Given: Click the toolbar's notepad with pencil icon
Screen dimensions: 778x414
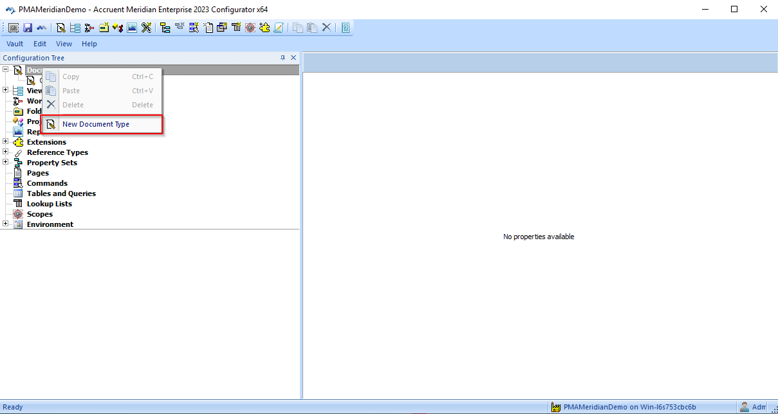Looking at the screenshot, I should pos(279,28).
